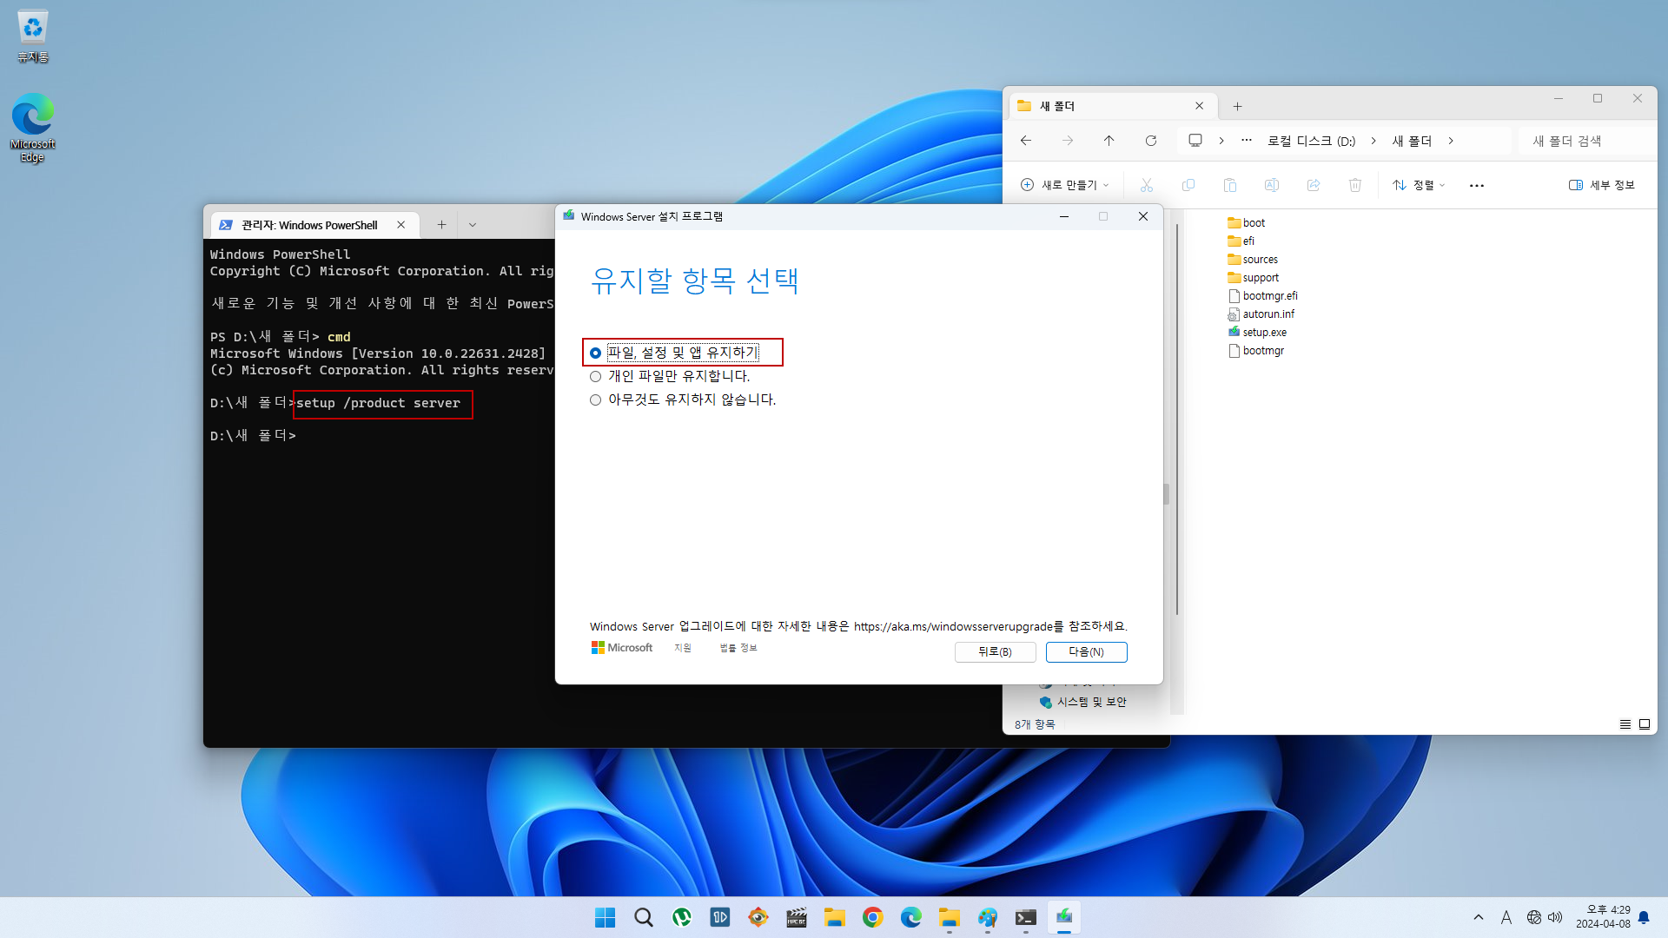Choose the keep nothing option
The height and width of the screenshot is (938, 1668).
[595, 400]
